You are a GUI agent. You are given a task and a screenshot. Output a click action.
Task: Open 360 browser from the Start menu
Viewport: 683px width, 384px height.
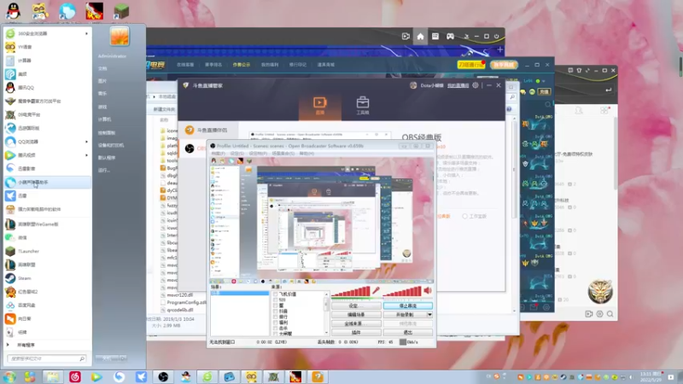coord(46,33)
